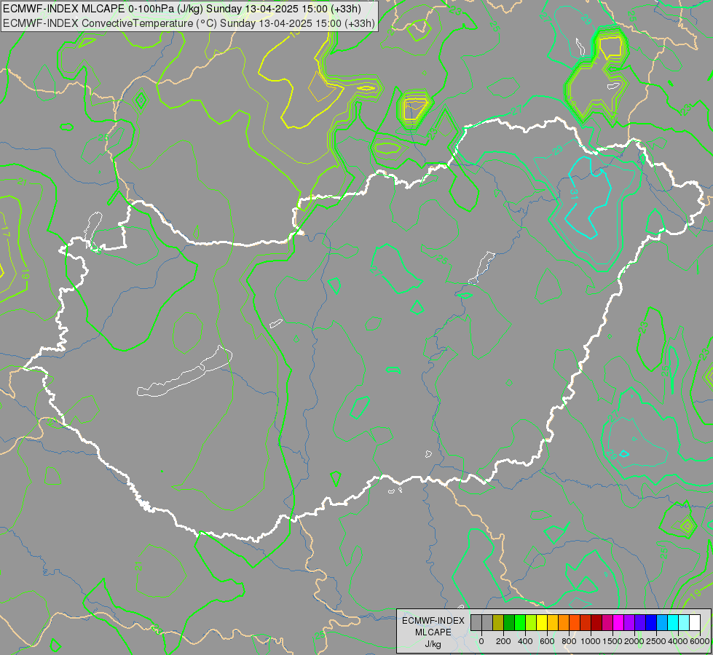Click the legend value "1000"

pyautogui.click(x=591, y=641)
